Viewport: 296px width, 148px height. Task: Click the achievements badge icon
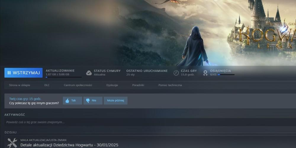coord(205,73)
